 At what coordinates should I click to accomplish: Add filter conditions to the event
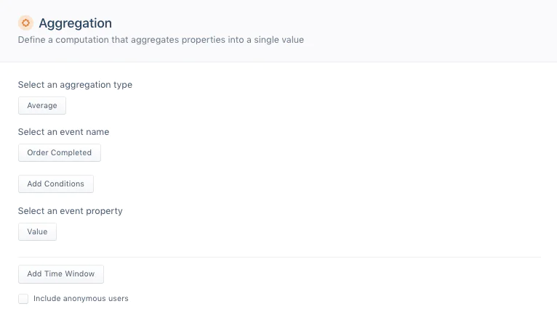click(56, 184)
